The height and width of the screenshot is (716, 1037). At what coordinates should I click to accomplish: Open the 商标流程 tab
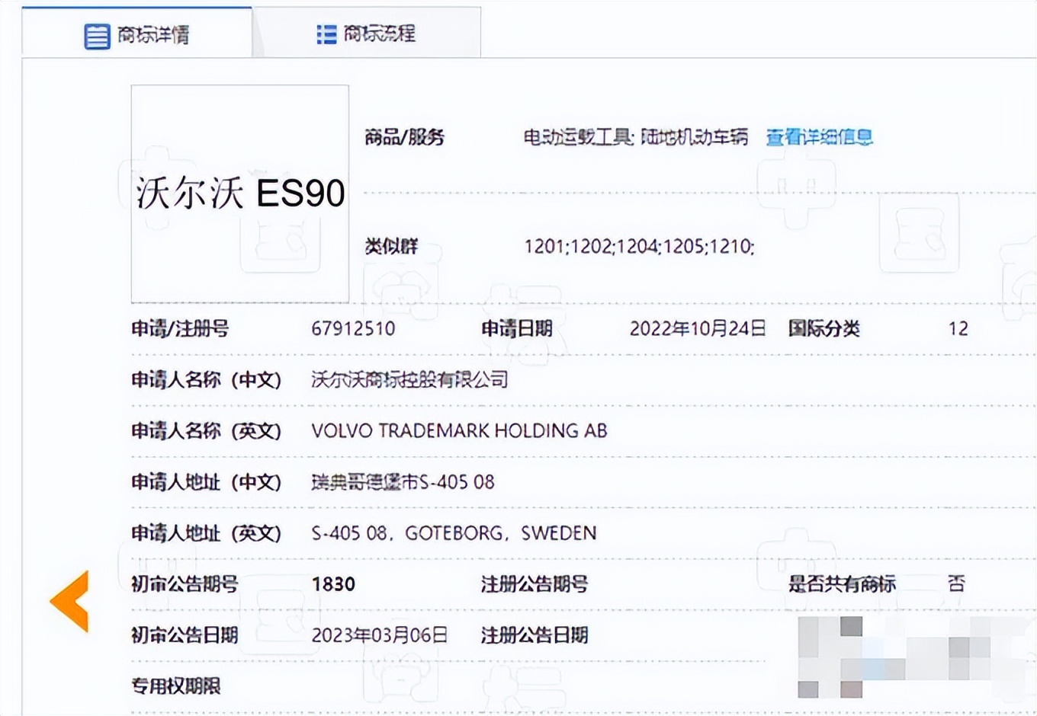point(367,33)
